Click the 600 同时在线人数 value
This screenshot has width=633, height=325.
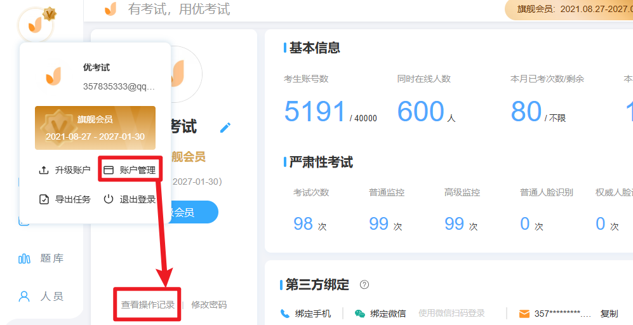[x=421, y=111]
